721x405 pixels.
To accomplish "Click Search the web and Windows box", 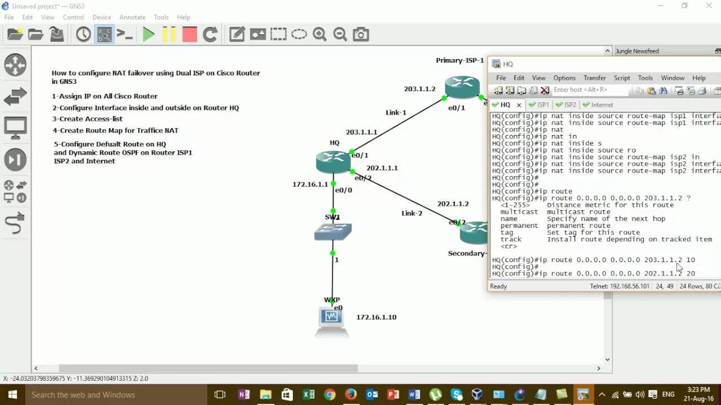I will [116, 394].
